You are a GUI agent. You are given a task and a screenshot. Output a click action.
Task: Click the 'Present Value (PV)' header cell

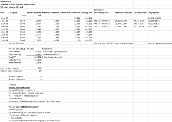[x=17, y=49]
